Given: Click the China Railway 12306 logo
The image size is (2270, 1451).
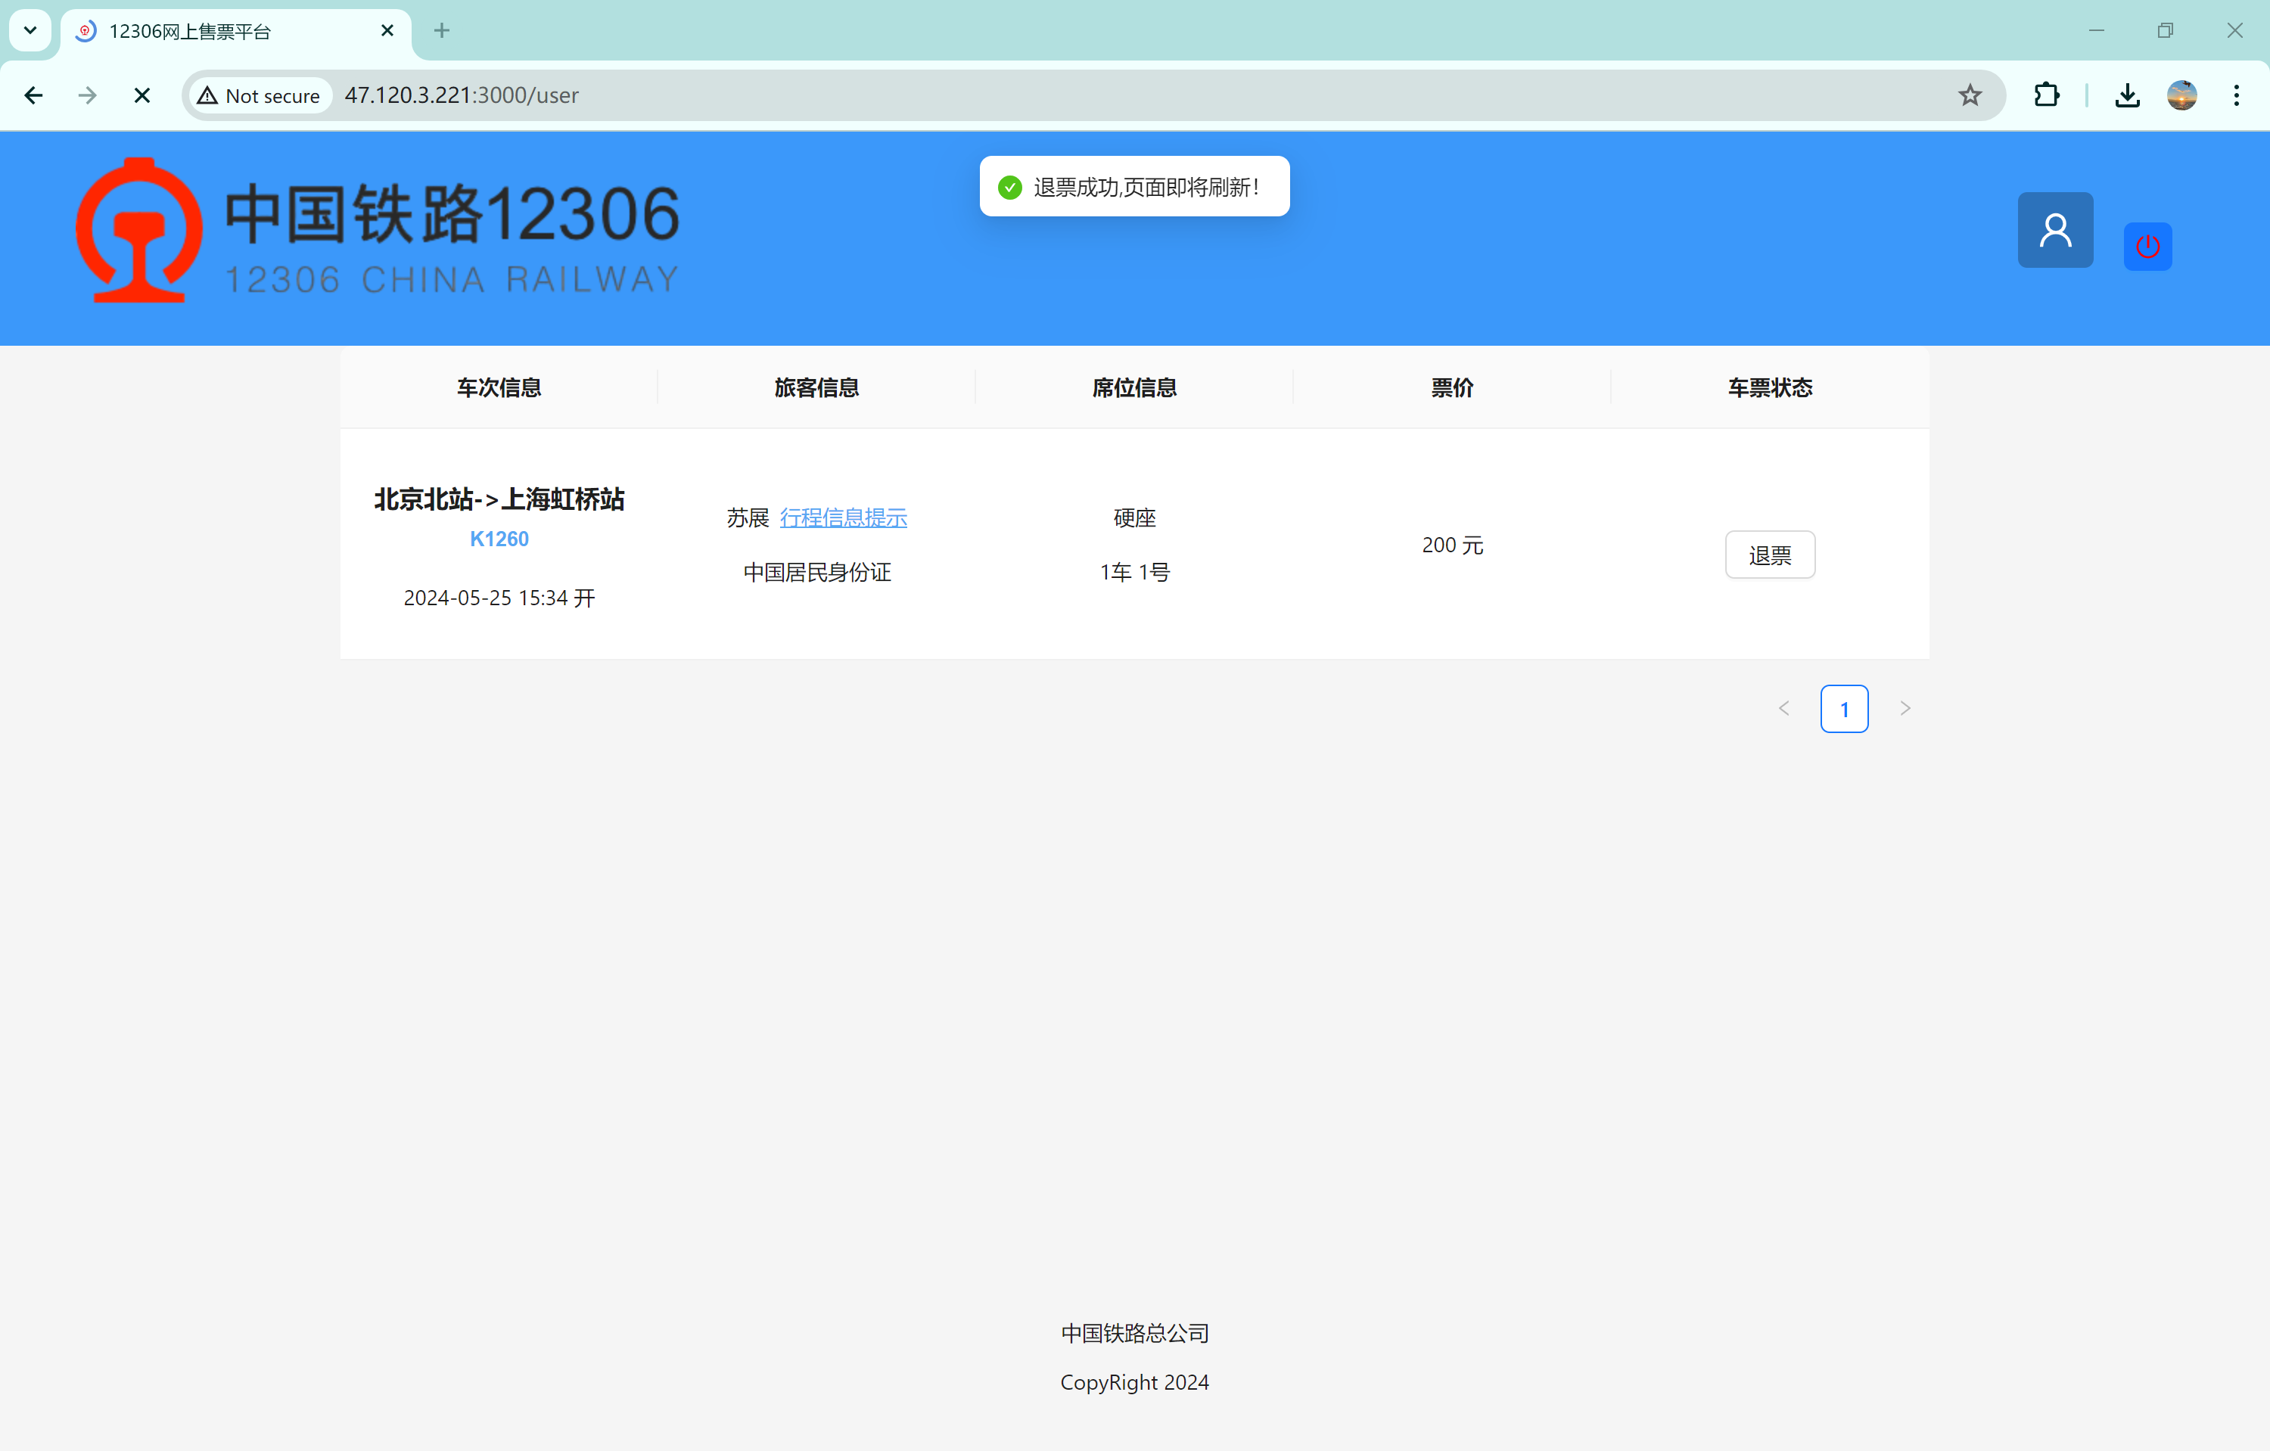Looking at the screenshot, I should click(x=378, y=230).
